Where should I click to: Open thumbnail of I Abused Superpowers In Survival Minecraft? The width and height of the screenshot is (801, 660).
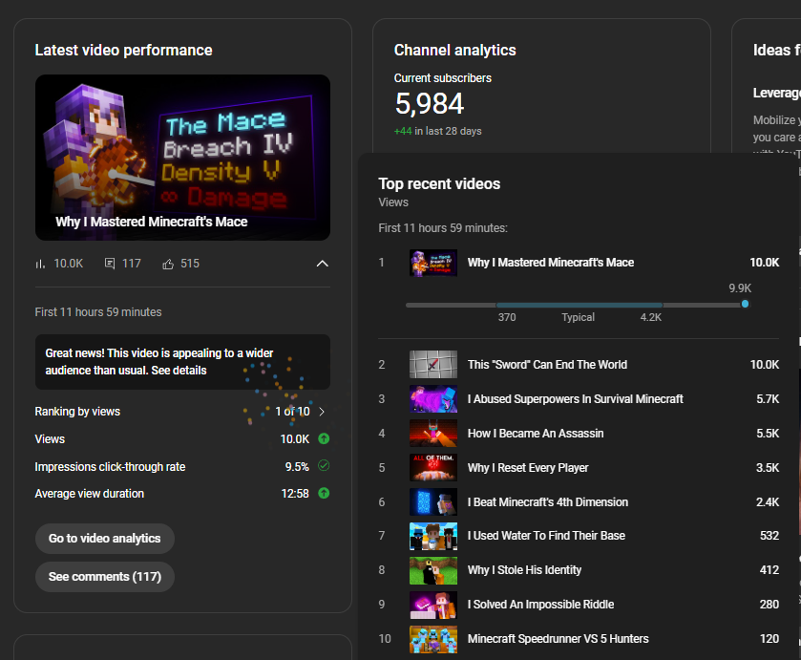(x=433, y=398)
